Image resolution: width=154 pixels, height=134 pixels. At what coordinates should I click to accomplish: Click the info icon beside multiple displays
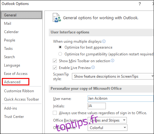coord(104,41)
